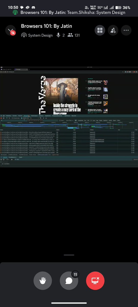
Task: Toggle the Preserve log checkbox
Action: (16, 118)
